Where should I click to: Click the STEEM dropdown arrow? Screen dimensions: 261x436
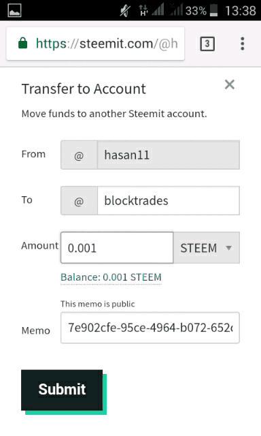pyautogui.click(x=229, y=248)
